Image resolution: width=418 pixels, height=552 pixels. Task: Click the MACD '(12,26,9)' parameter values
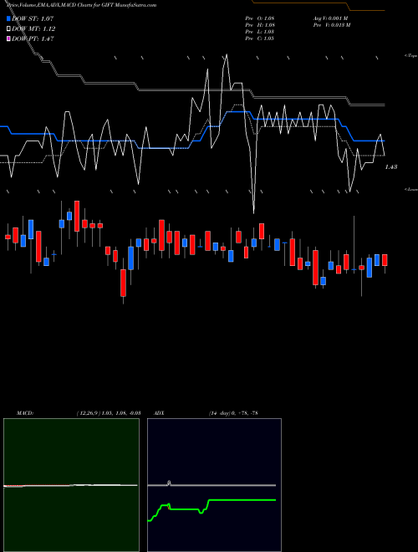109,413
